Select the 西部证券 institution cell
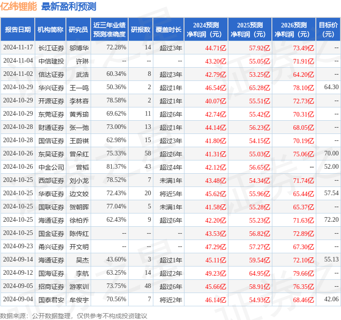This screenshot has width=341, height=320. coord(51,181)
